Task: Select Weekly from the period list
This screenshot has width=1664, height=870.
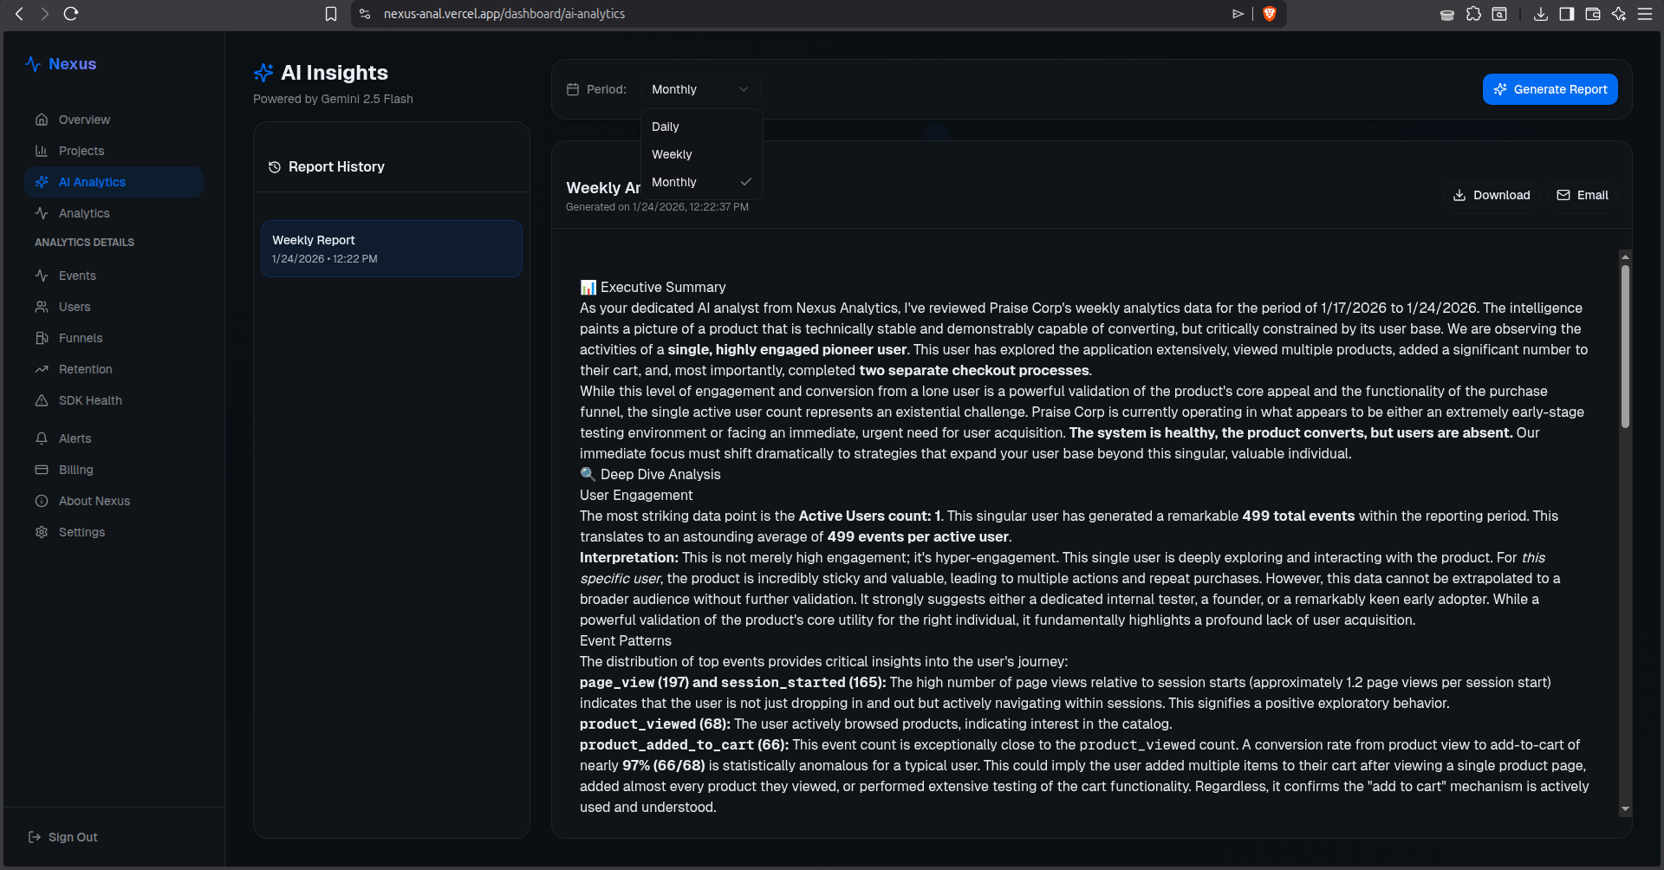Action: (701, 154)
